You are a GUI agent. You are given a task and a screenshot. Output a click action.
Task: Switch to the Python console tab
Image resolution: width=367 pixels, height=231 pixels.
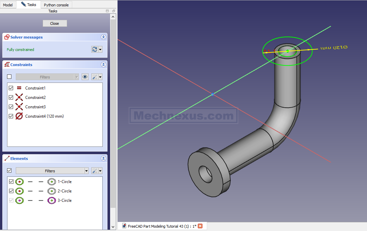(x=56, y=5)
